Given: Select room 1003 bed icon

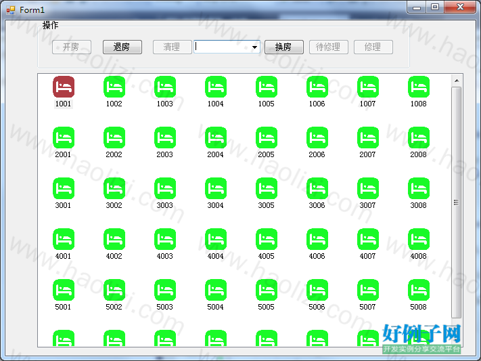Looking at the screenshot, I should click(x=165, y=87).
